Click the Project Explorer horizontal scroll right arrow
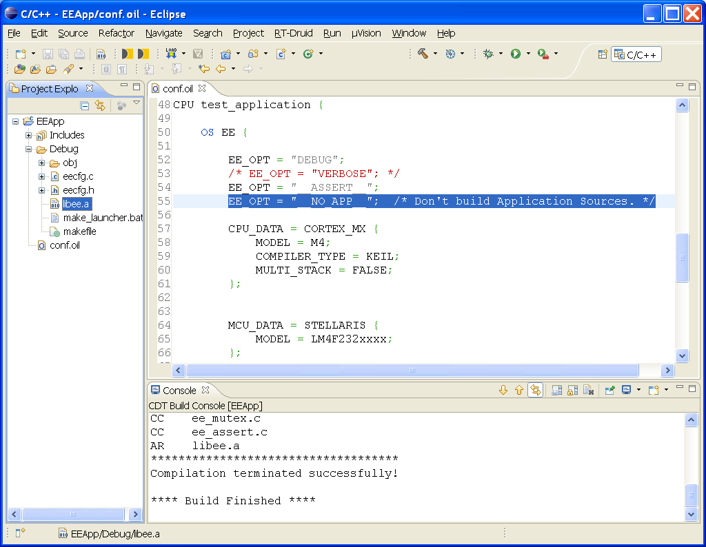The height and width of the screenshot is (547, 706). coord(135,514)
